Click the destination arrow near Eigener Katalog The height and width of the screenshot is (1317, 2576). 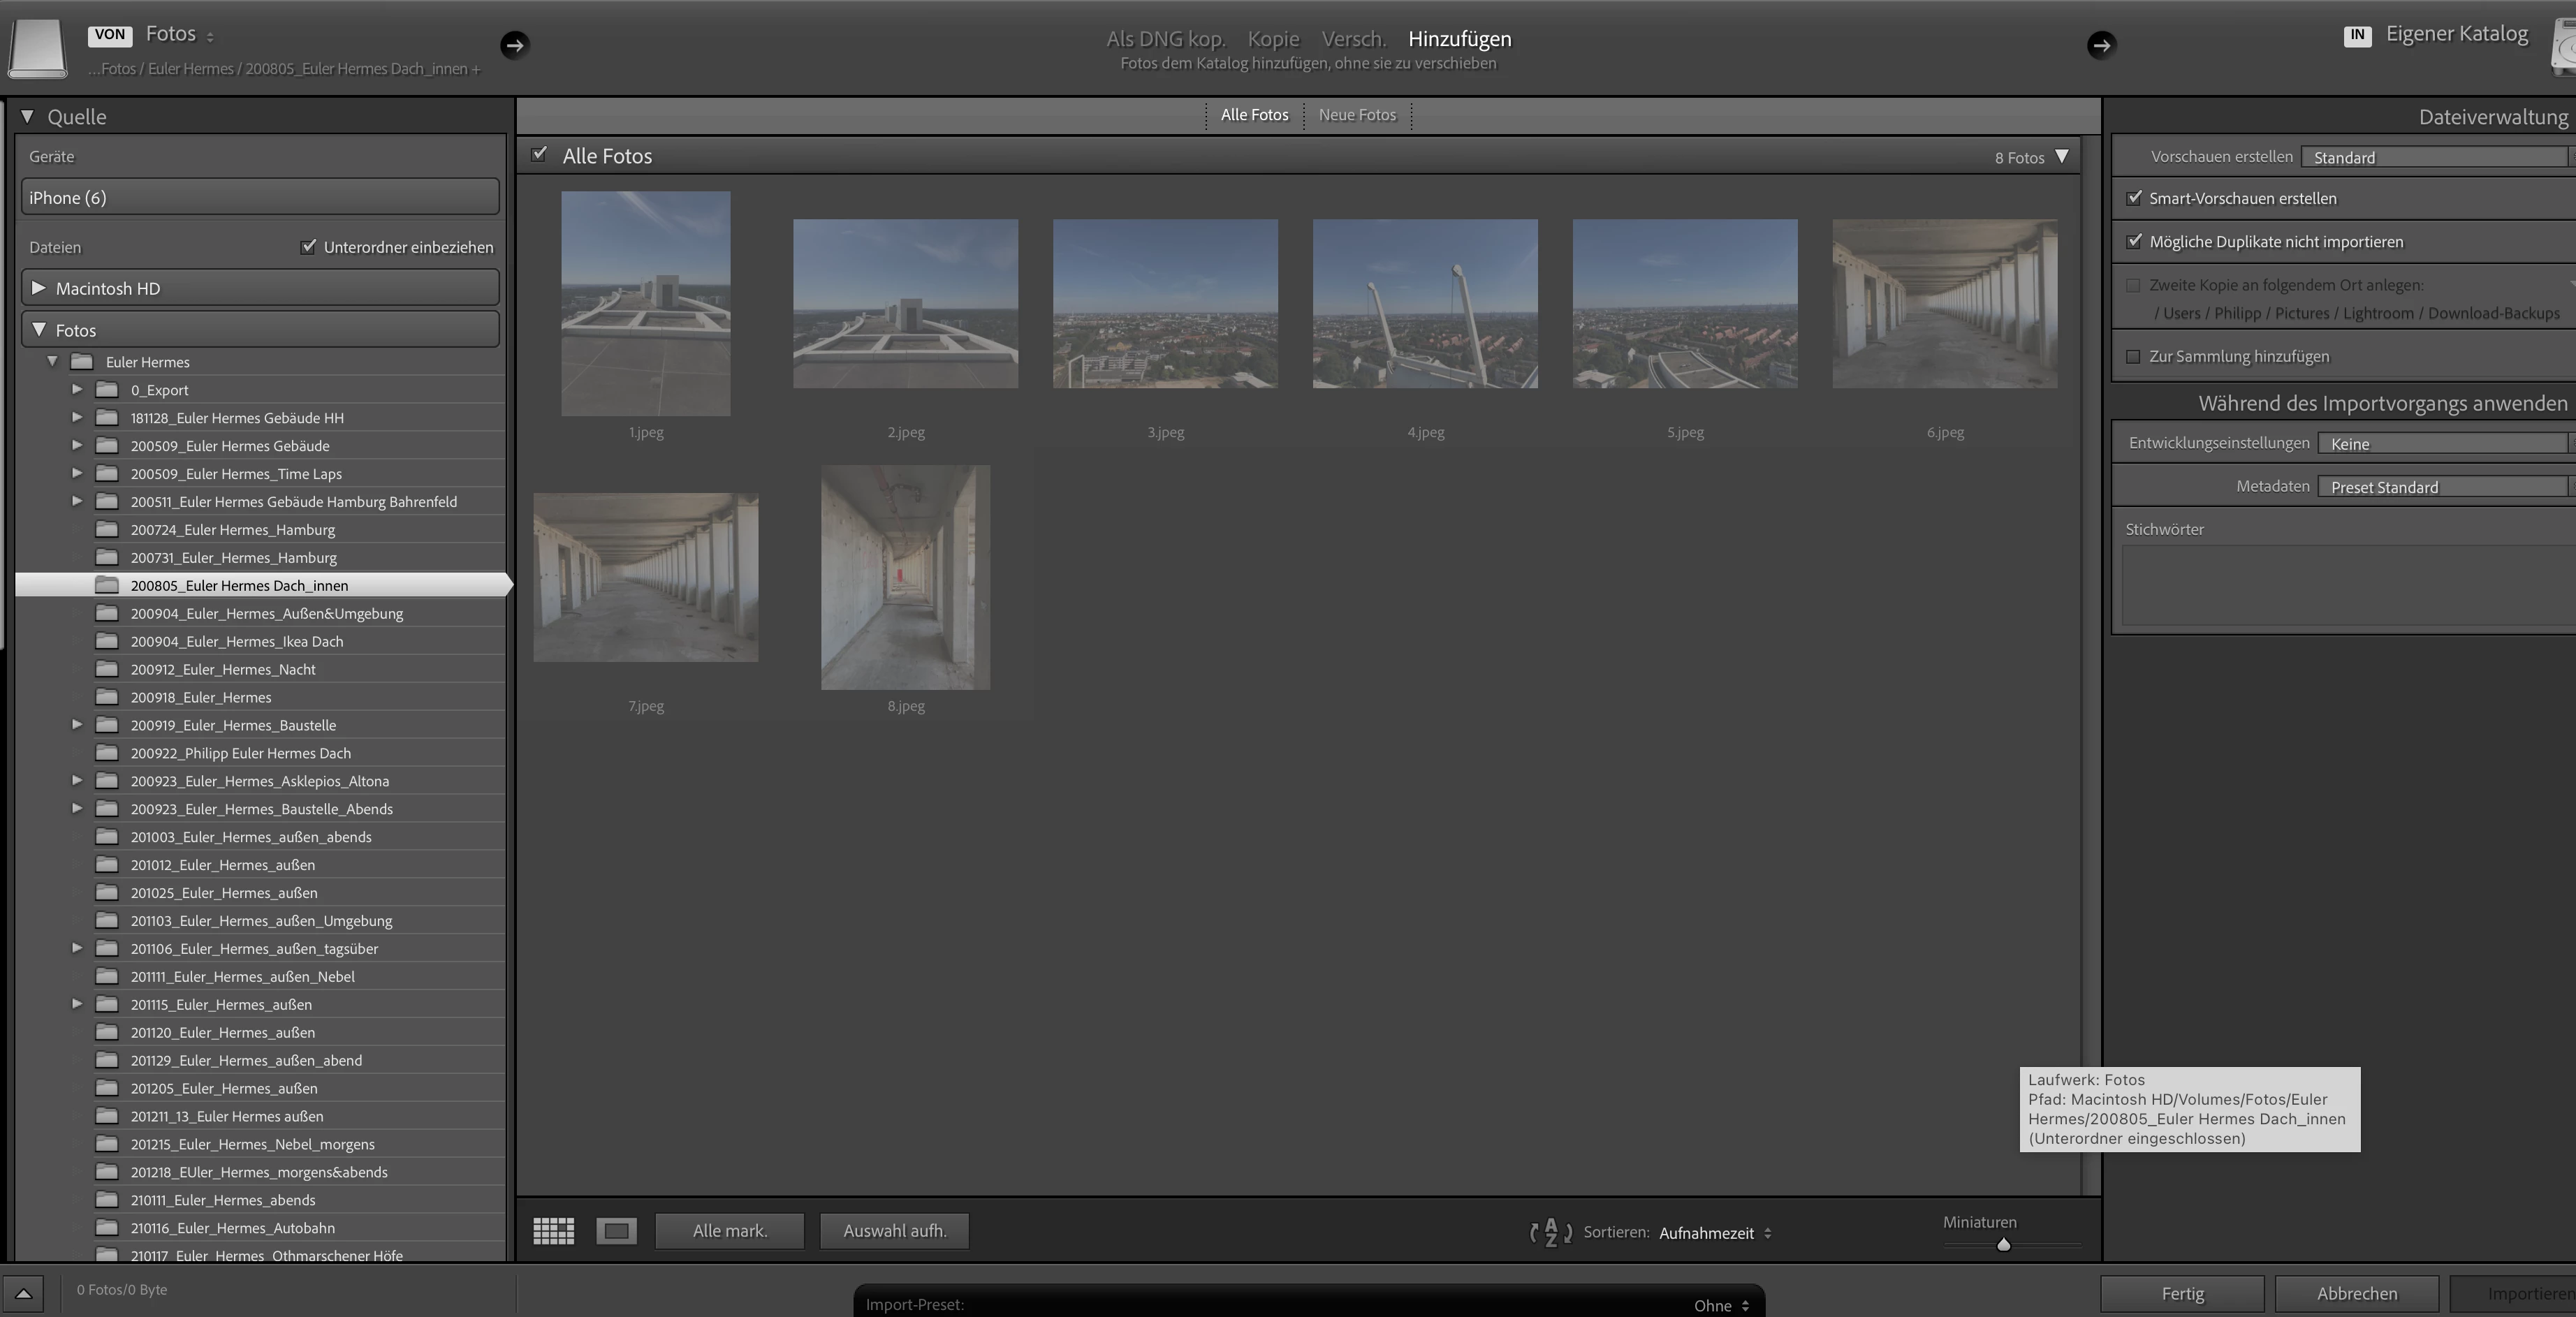click(2101, 45)
